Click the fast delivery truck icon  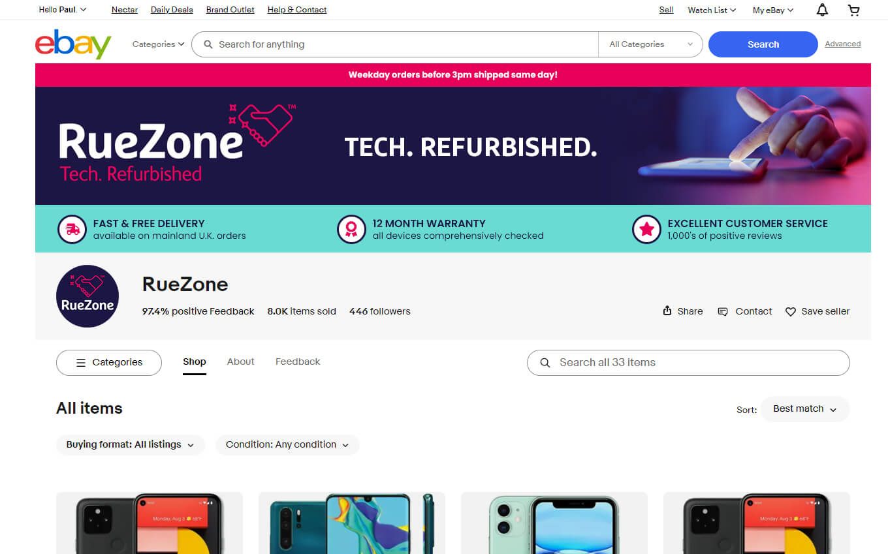(72, 229)
